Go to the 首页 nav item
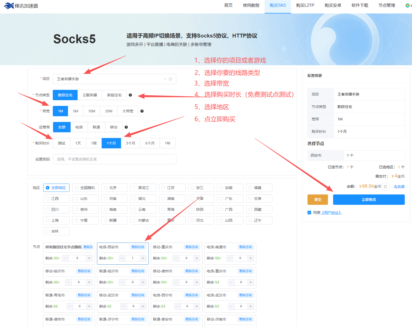Screen dimensions: 412x327 click(x=228, y=5)
